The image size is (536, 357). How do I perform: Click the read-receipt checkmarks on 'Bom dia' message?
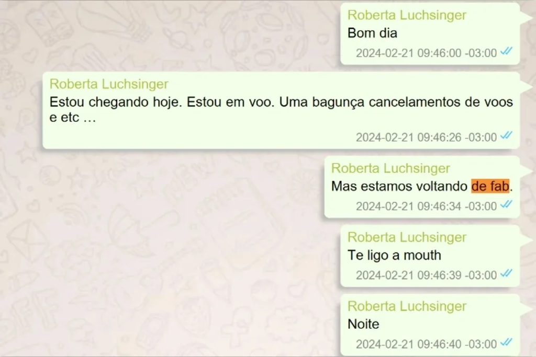tap(506, 51)
